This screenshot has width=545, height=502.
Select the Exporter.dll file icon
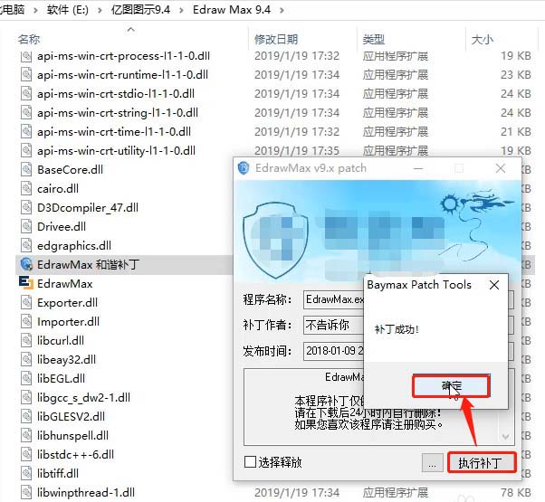click(x=26, y=302)
